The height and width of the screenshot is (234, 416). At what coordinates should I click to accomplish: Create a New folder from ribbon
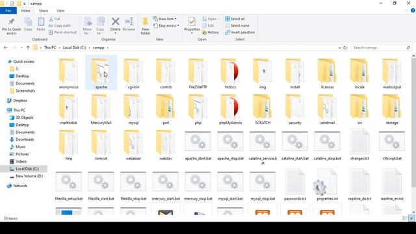point(146,26)
